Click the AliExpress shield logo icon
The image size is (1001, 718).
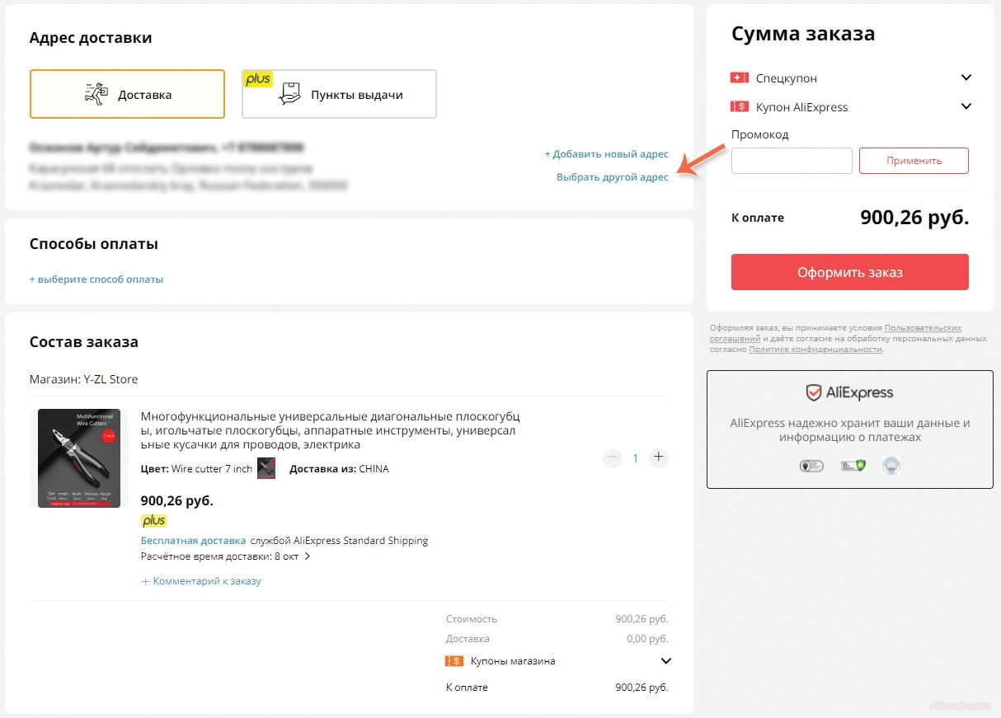point(814,392)
